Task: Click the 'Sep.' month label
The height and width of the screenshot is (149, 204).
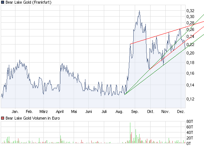Action: click(x=135, y=111)
